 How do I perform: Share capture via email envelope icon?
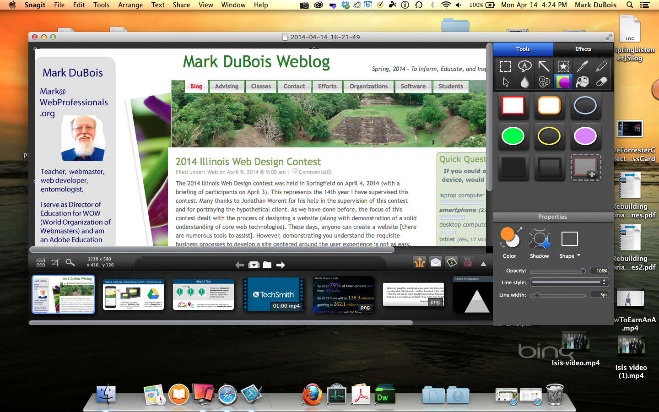pyautogui.click(x=436, y=262)
